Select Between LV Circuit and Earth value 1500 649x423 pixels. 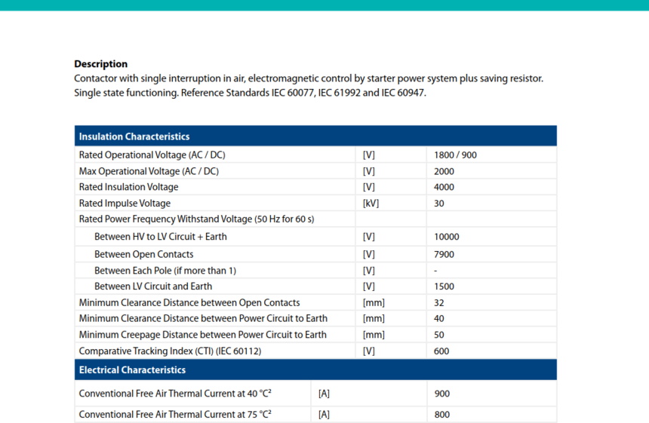(444, 286)
